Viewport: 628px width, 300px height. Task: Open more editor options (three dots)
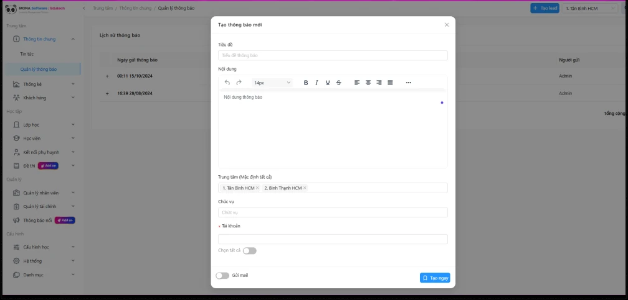pos(409,83)
